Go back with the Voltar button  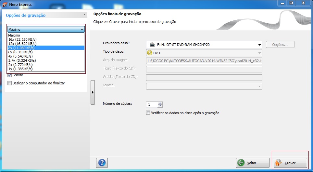tap(253, 163)
